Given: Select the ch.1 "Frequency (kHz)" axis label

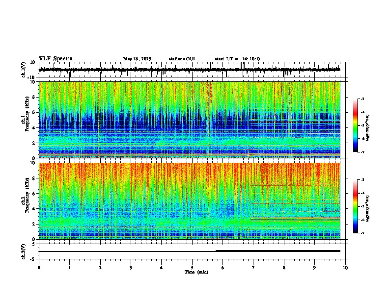Looking at the screenshot, I should 27,114.
